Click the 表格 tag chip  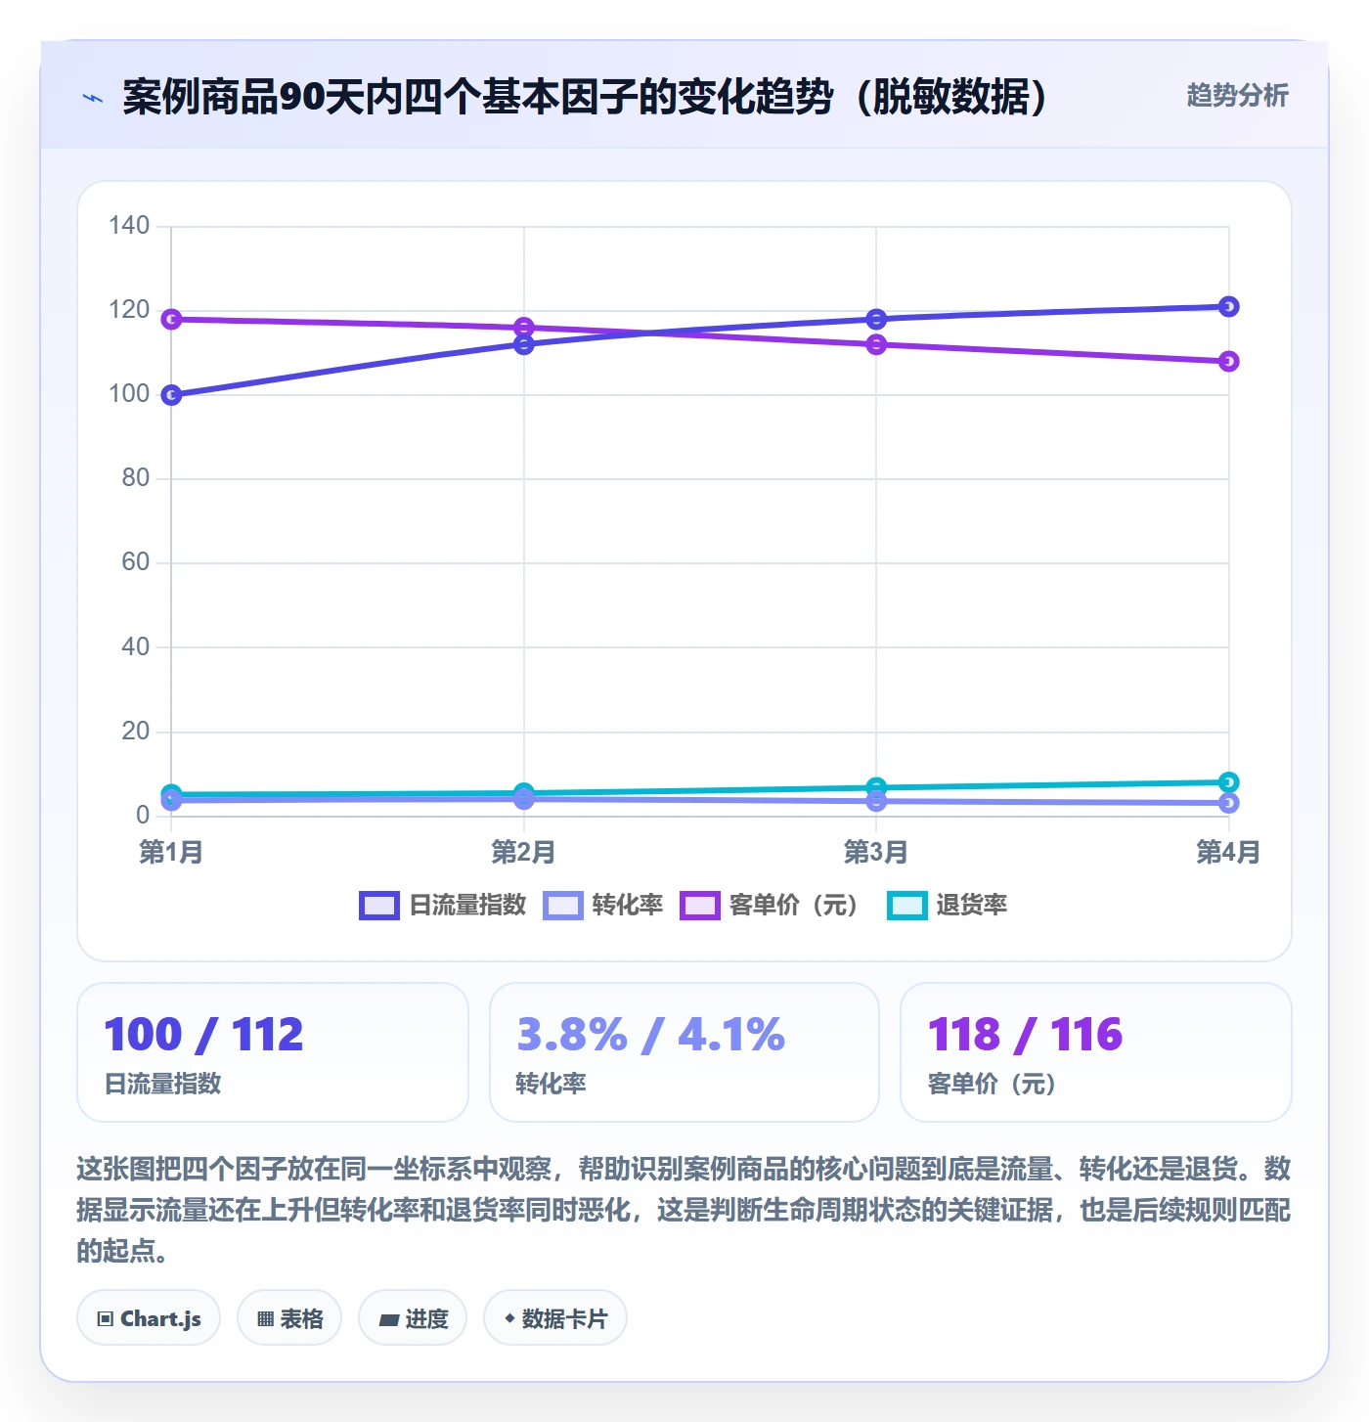click(289, 1318)
